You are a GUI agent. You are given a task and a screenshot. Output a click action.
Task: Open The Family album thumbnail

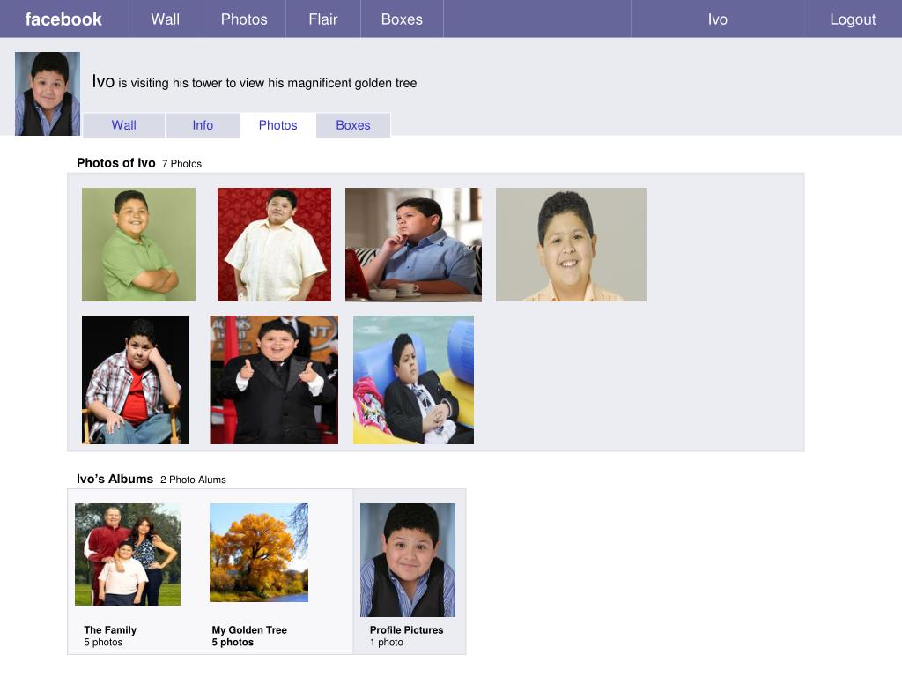coord(128,554)
